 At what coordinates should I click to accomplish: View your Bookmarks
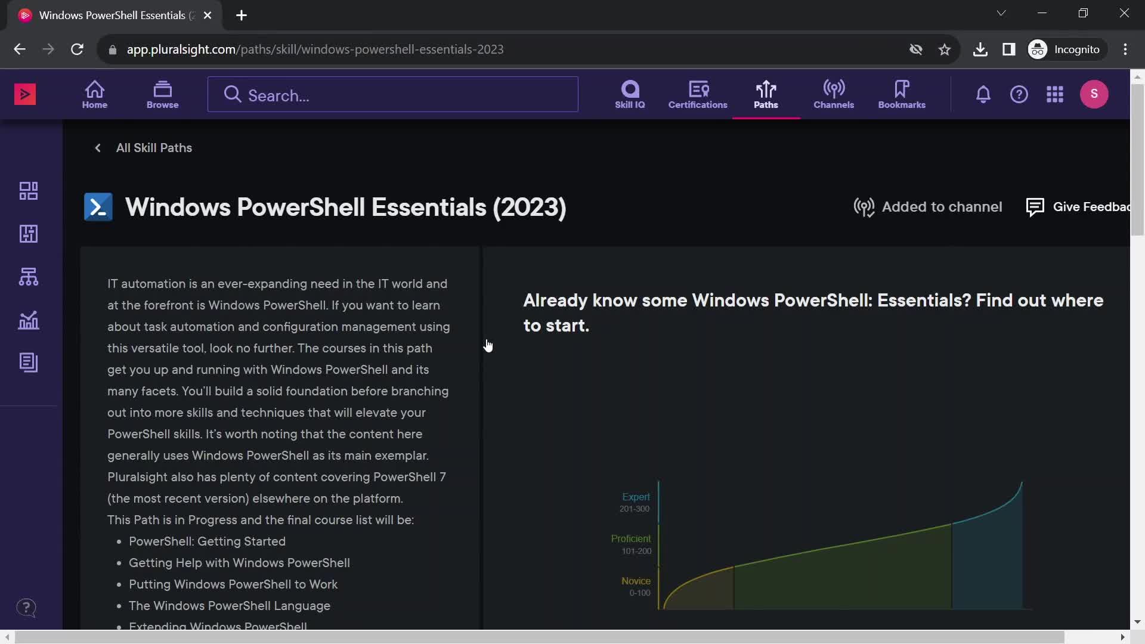tap(902, 94)
